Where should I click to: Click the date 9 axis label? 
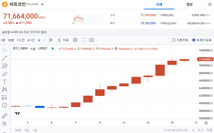pos(100,123)
